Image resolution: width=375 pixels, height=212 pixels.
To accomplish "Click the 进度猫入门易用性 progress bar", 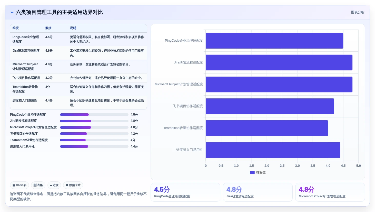I will [x=94, y=146].
